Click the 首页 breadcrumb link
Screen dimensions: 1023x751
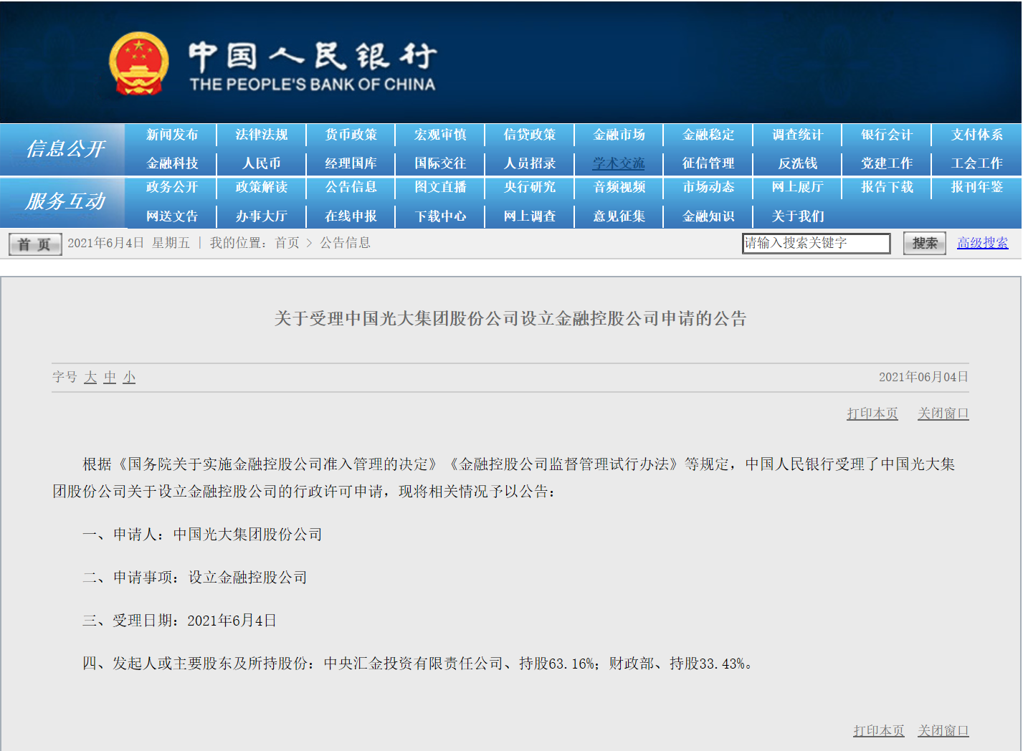pos(287,243)
